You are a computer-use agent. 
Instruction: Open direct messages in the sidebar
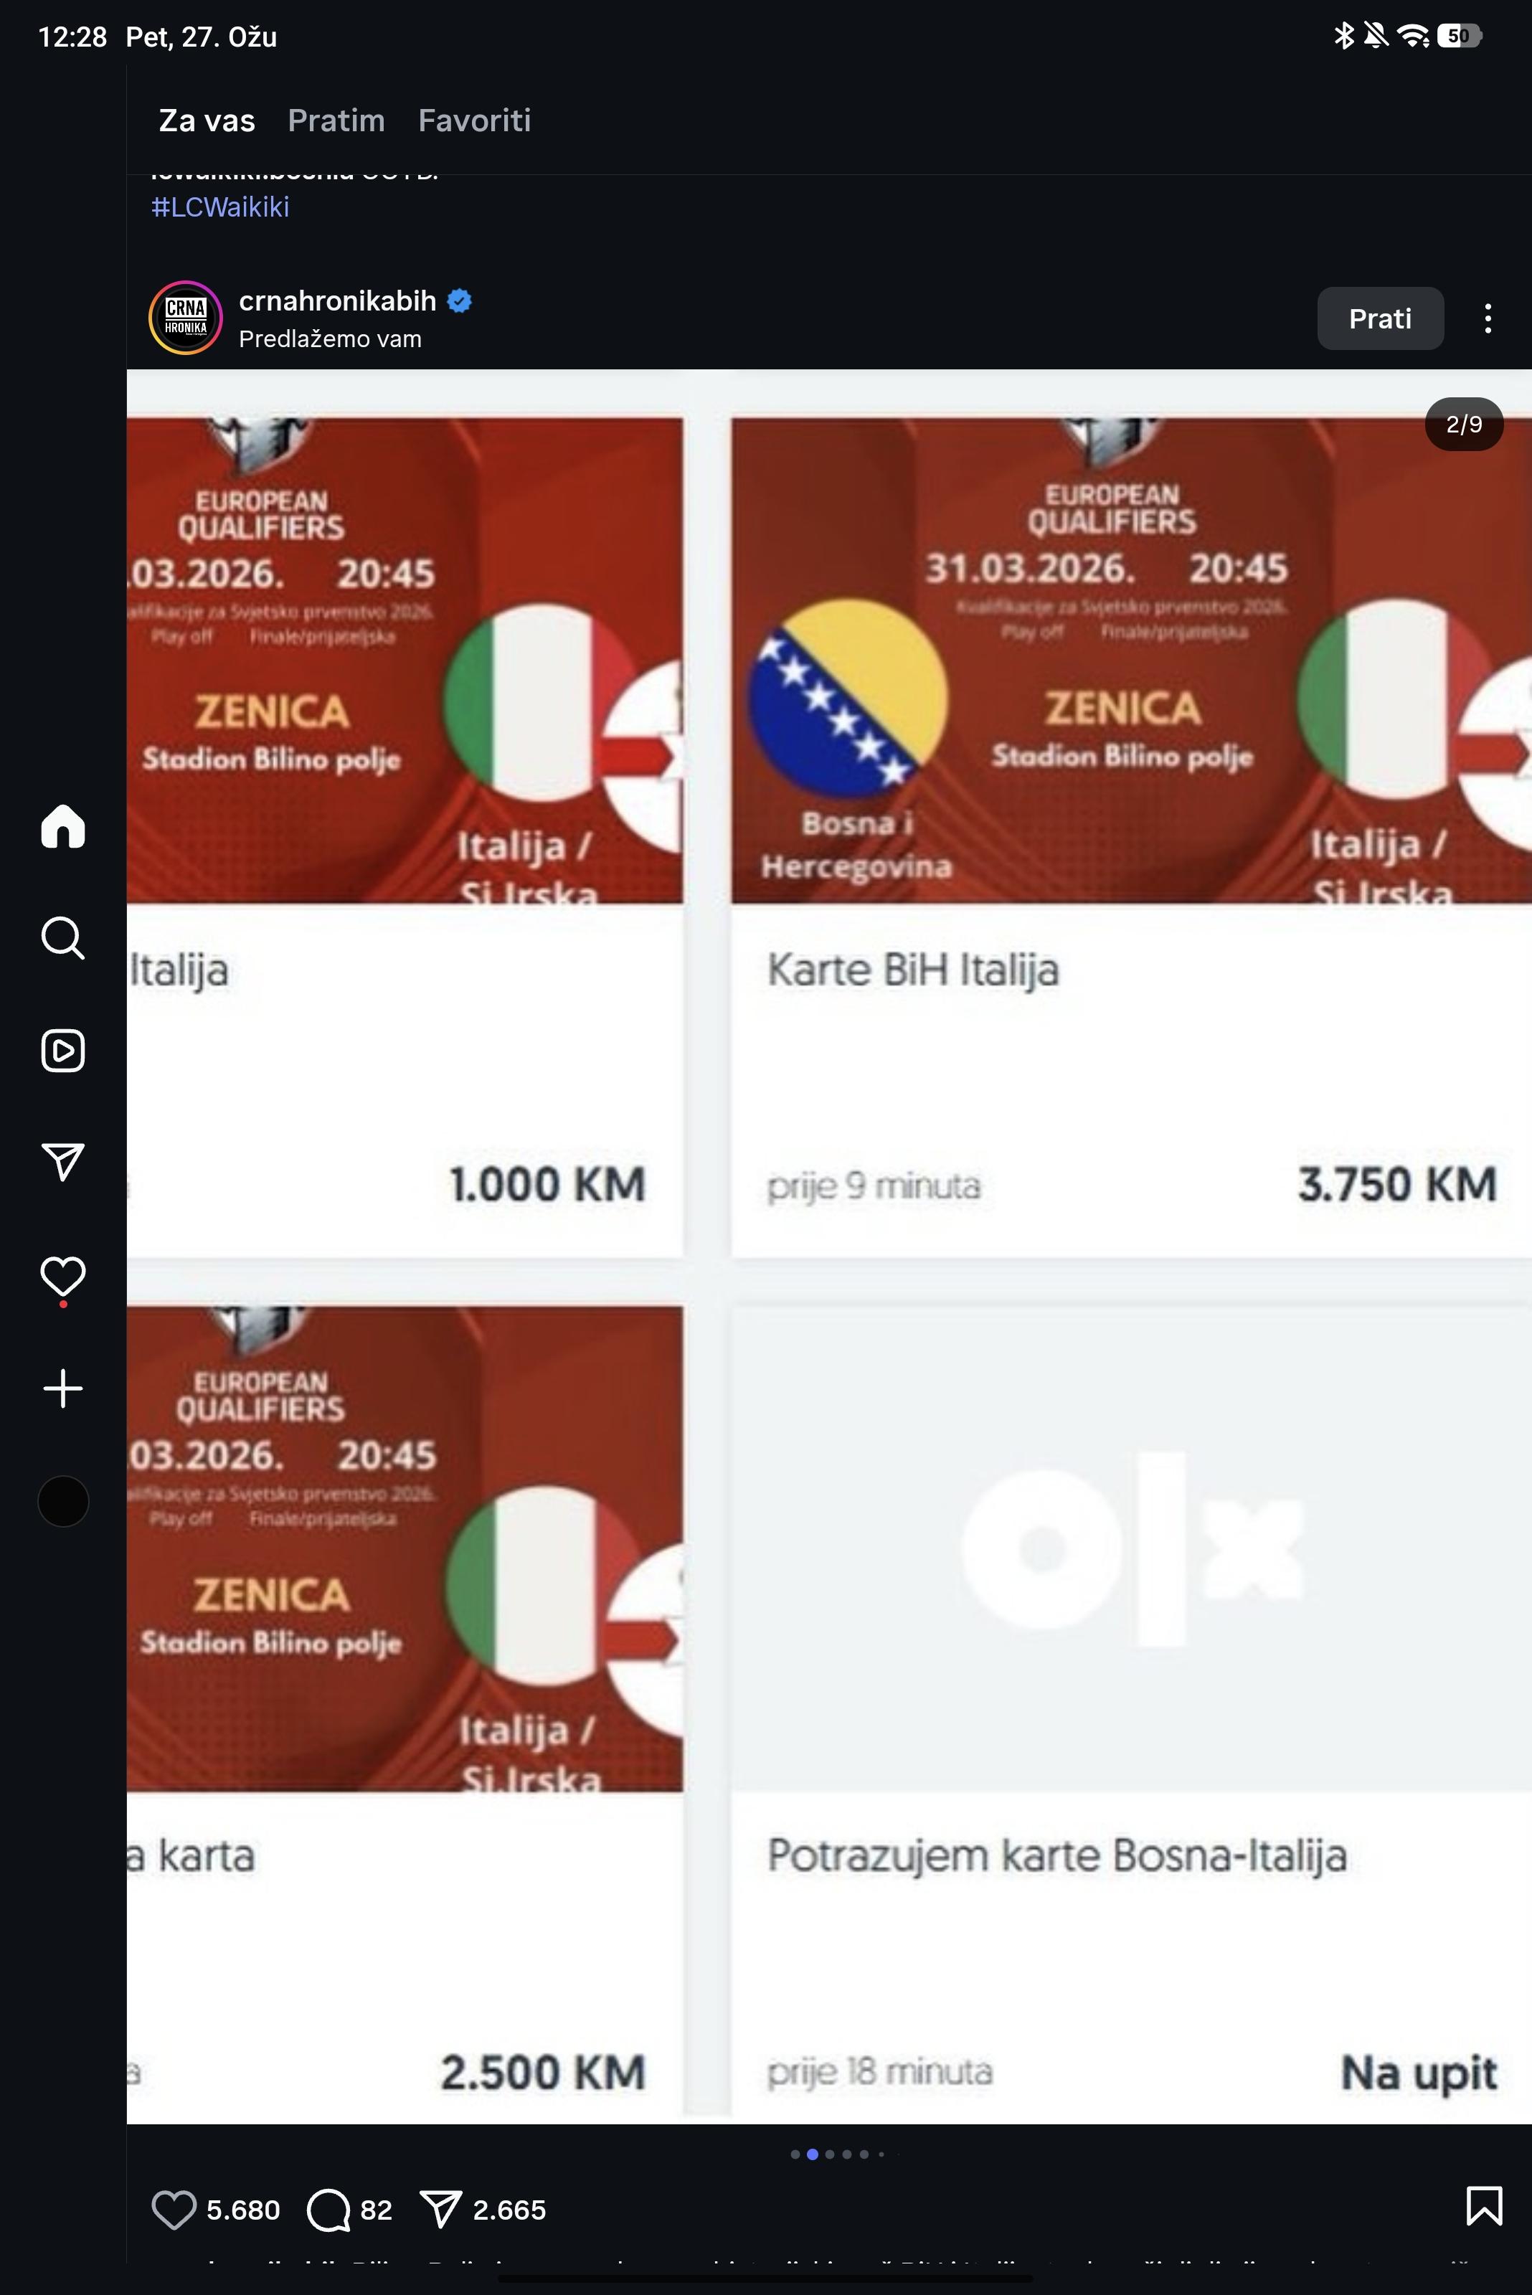tap(64, 1162)
